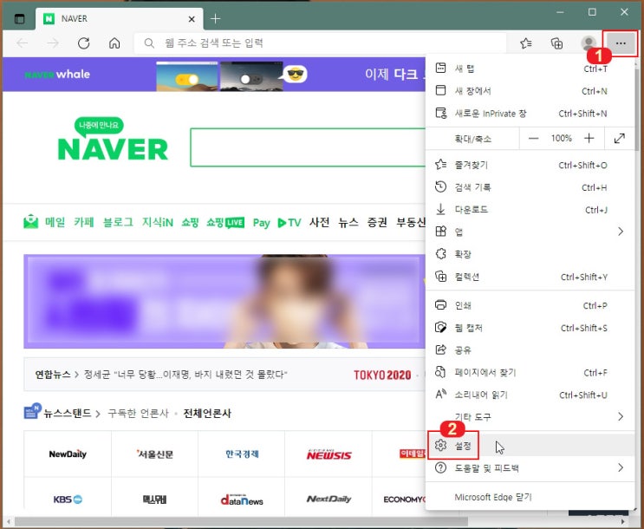
Task: Go to home with the house icon
Action: [114, 43]
